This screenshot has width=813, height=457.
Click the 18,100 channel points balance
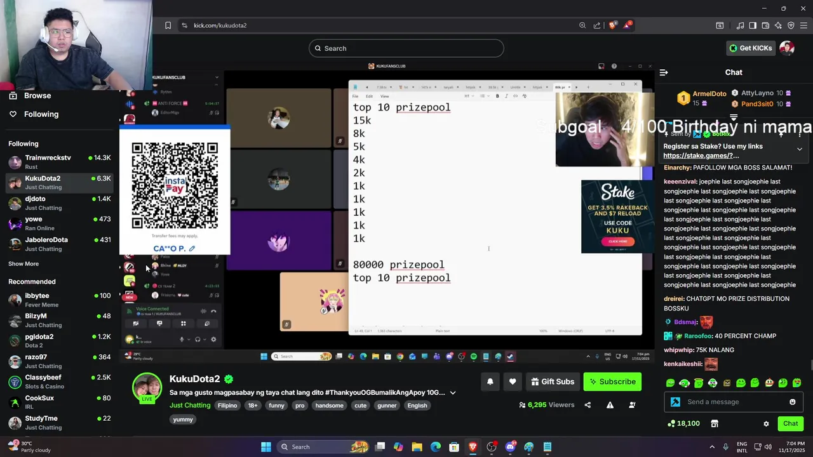685,423
